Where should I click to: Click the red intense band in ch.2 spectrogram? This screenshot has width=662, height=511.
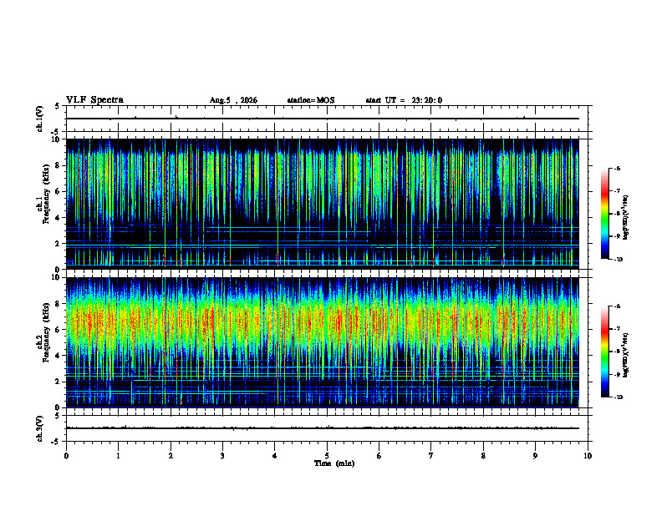[322, 322]
